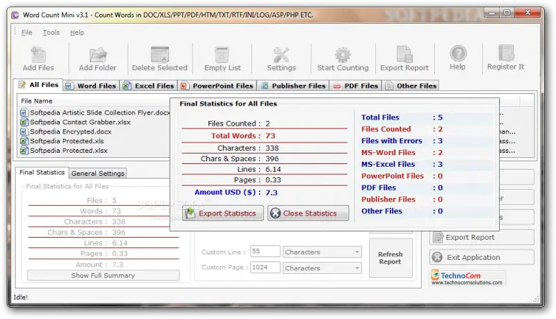Click the Export Report toolbar icon

tap(404, 55)
